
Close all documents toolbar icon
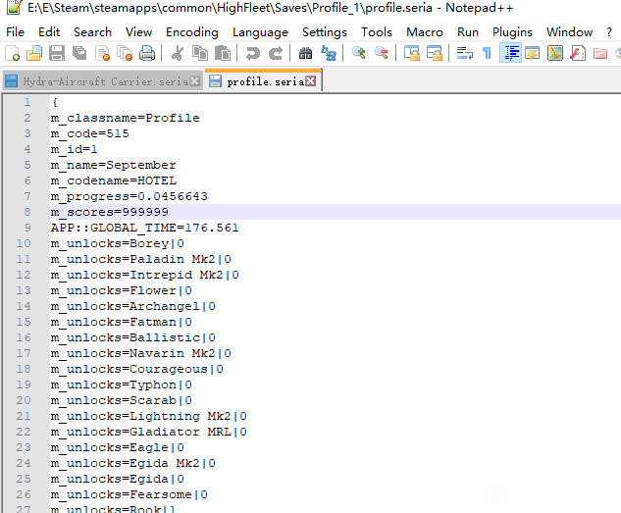125,53
